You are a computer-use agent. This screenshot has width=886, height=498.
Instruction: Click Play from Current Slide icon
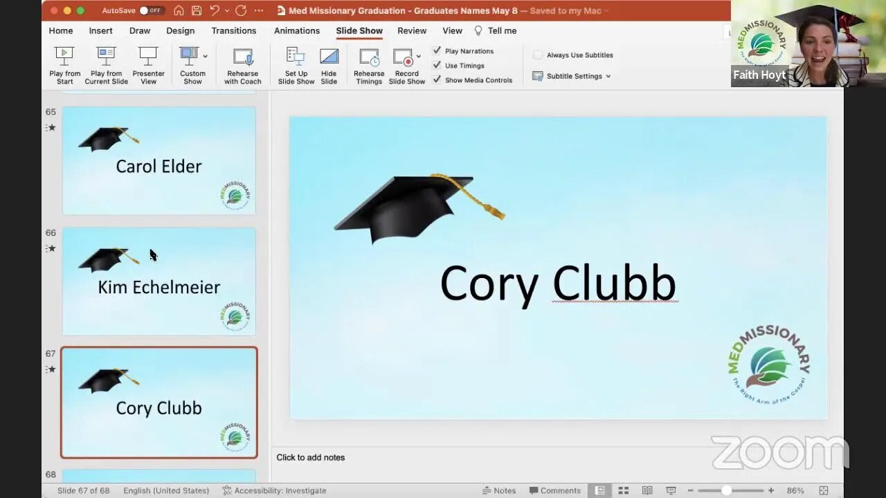click(106, 56)
